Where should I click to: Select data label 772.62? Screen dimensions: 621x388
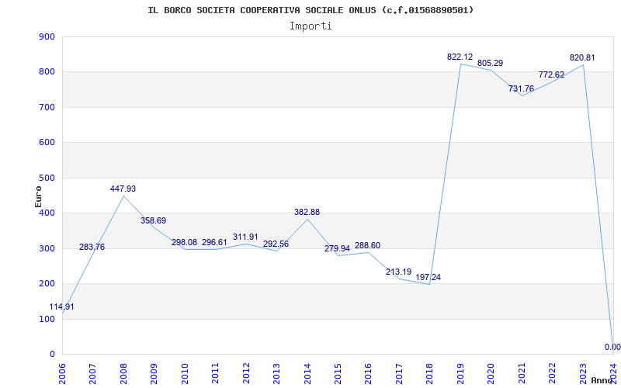click(552, 74)
